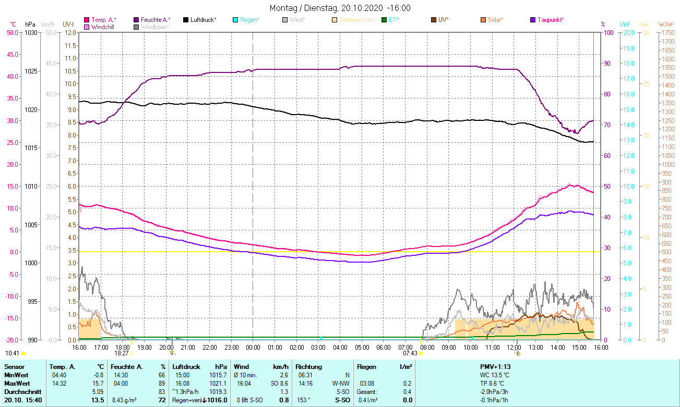Click the 00:00 time axis label

253,347
